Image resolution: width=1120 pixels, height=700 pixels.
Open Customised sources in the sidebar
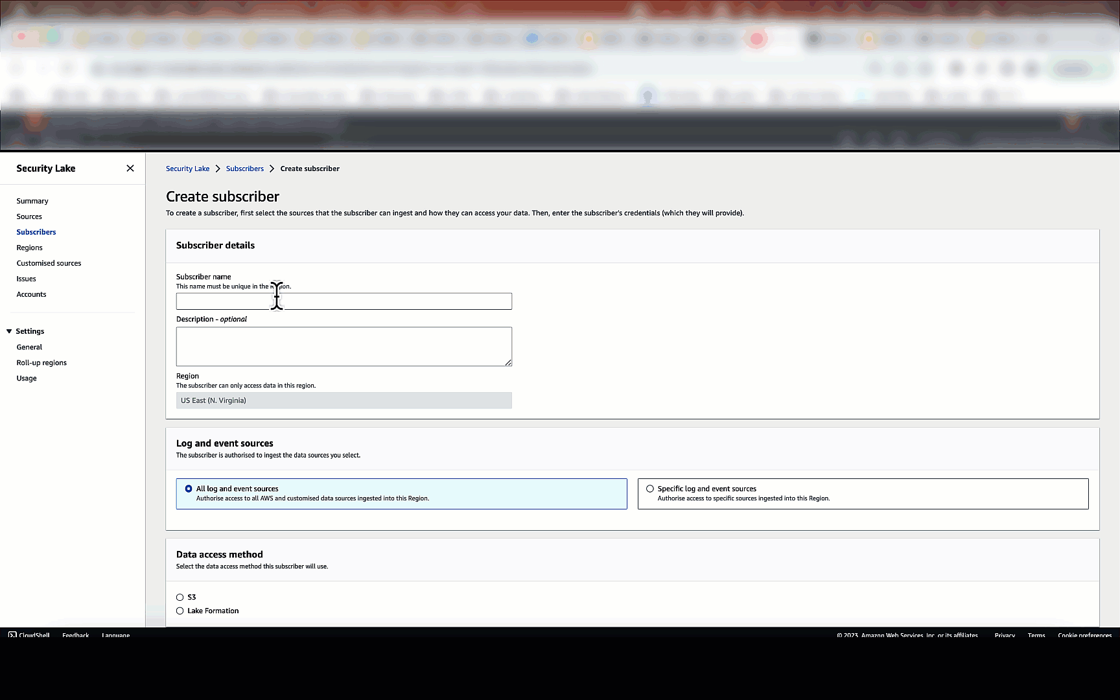49,263
